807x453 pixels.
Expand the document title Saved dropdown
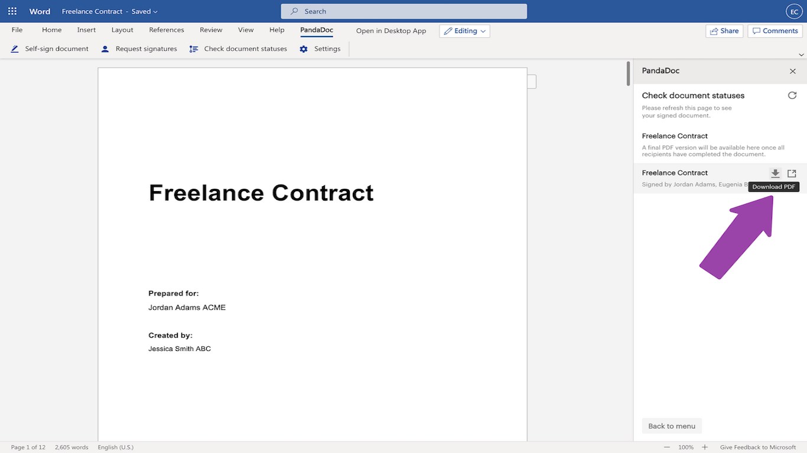tap(145, 11)
